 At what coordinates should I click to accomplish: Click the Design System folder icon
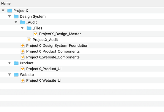click(x=16, y=16)
